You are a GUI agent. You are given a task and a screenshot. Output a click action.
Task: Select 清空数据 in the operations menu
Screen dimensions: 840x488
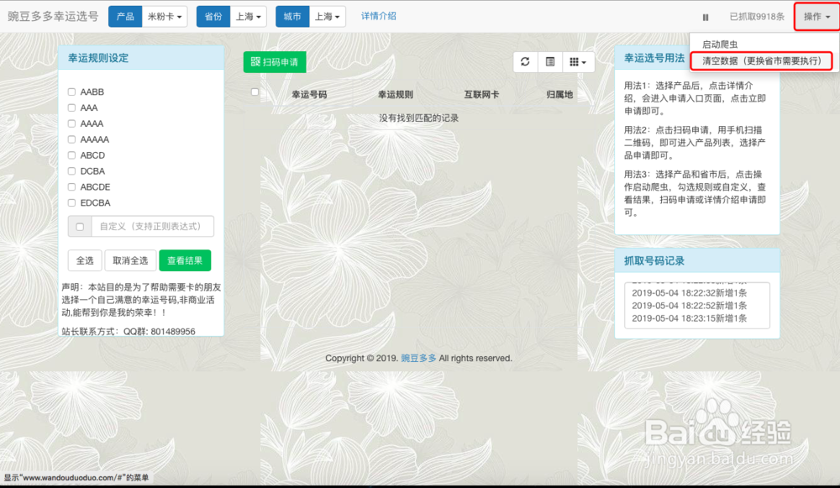761,61
